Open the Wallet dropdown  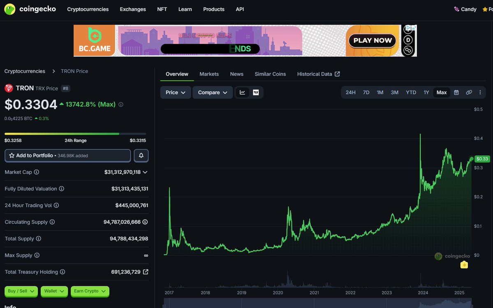(54, 291)
